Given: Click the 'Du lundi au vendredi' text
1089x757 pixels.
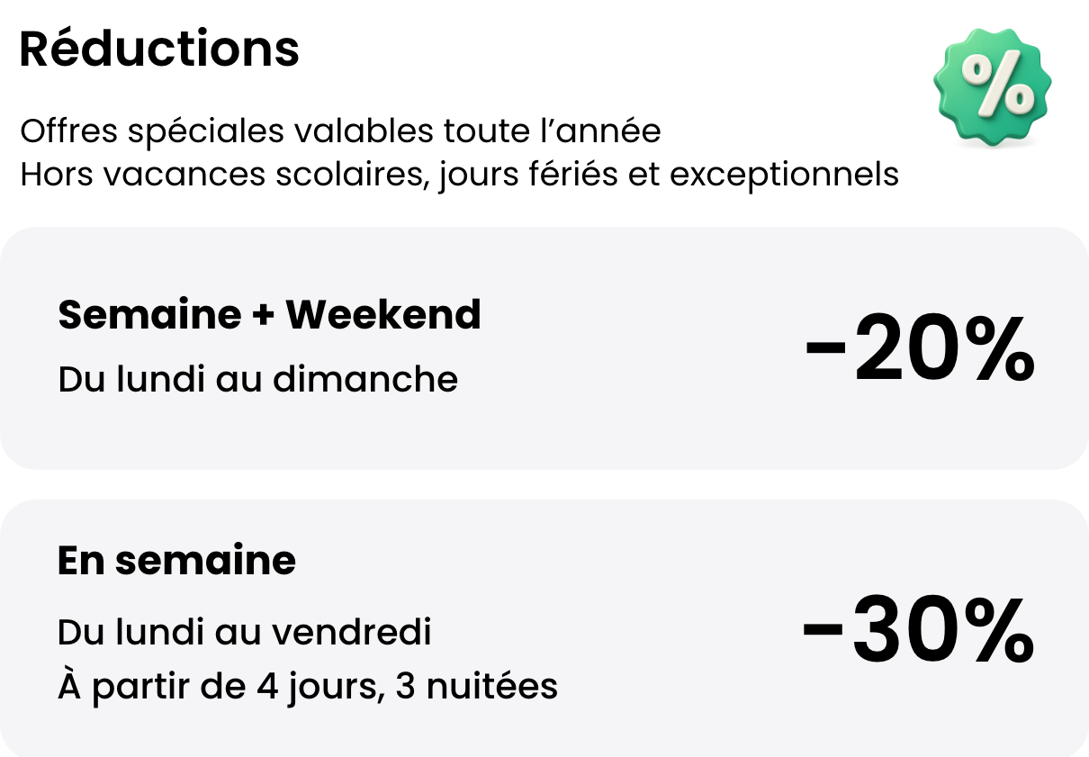Looking at the screenshot, I should [244, 632].
